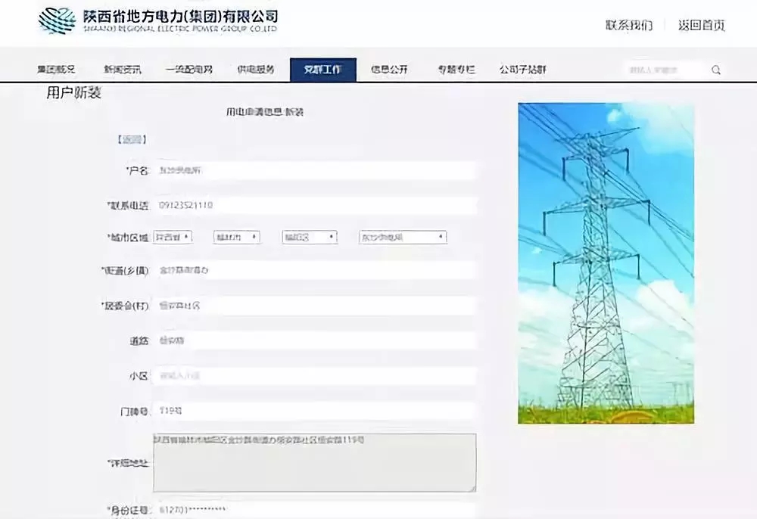Image resolution: width=757 pixels, height=519 pixels.
Task: Navigate to 一流配电网 section
Action: click(191, 69)
